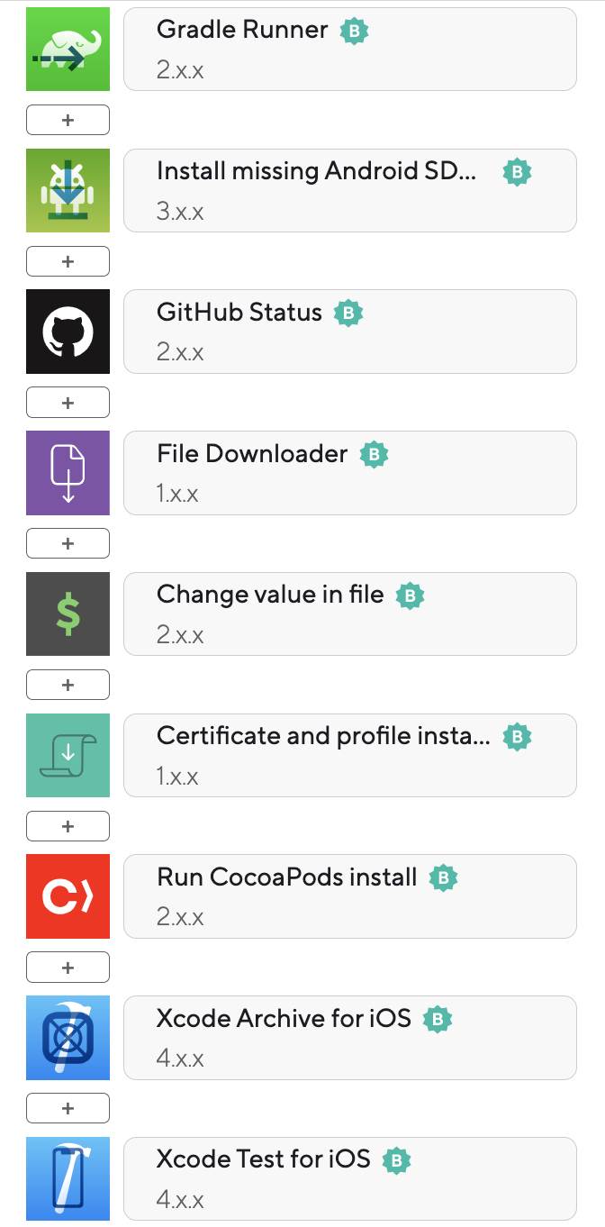Click the Xcode Archive for iOS icon
This screenshot has width=605, height=1227.
pyautogui.click(x=68, y=1038)
